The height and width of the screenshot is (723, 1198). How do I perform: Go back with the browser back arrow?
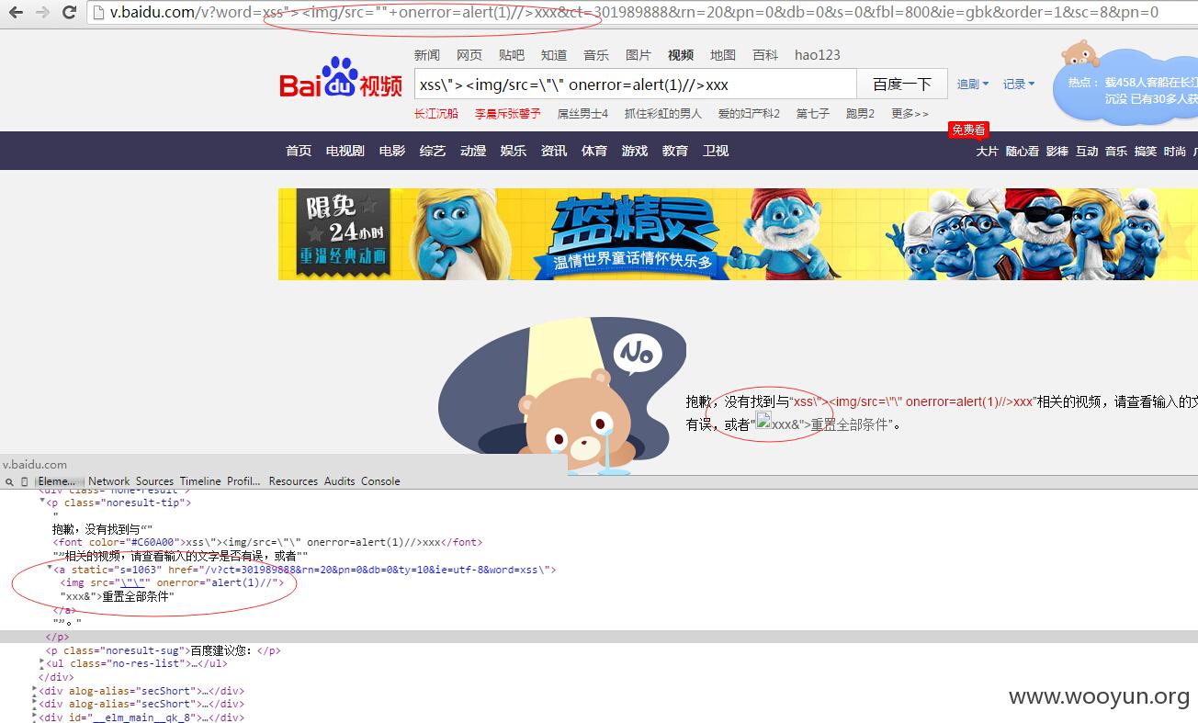click(x=17, y=13)
